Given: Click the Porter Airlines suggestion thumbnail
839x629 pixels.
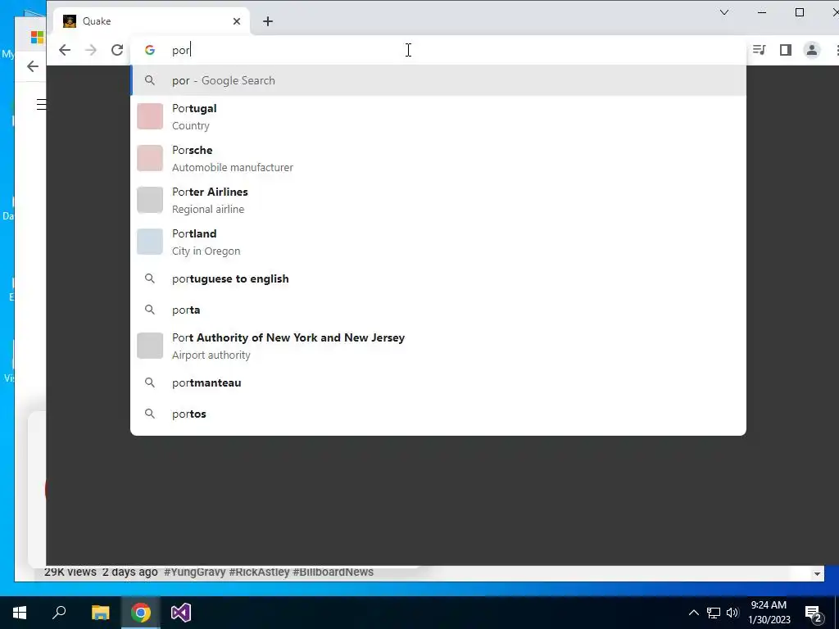Looking at the screenshot, I should pyautogui.click(x=150, y=200).
